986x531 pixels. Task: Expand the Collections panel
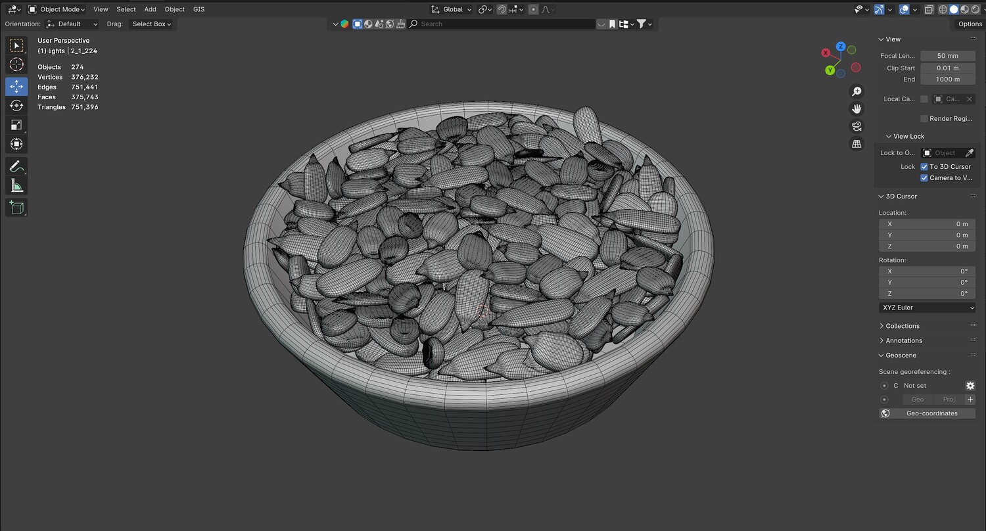pos(902,326)
